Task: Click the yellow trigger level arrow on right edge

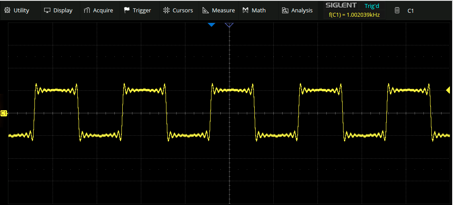Action: [x=448, y=90]
